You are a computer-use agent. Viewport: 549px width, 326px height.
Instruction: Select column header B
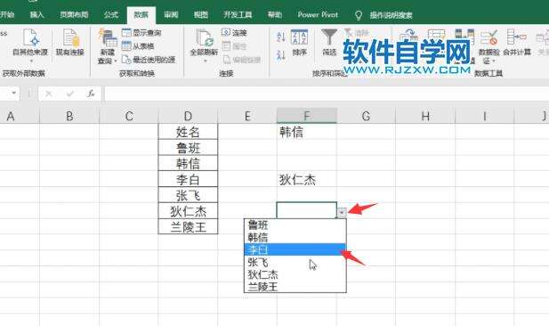click(x=69, y=116)
